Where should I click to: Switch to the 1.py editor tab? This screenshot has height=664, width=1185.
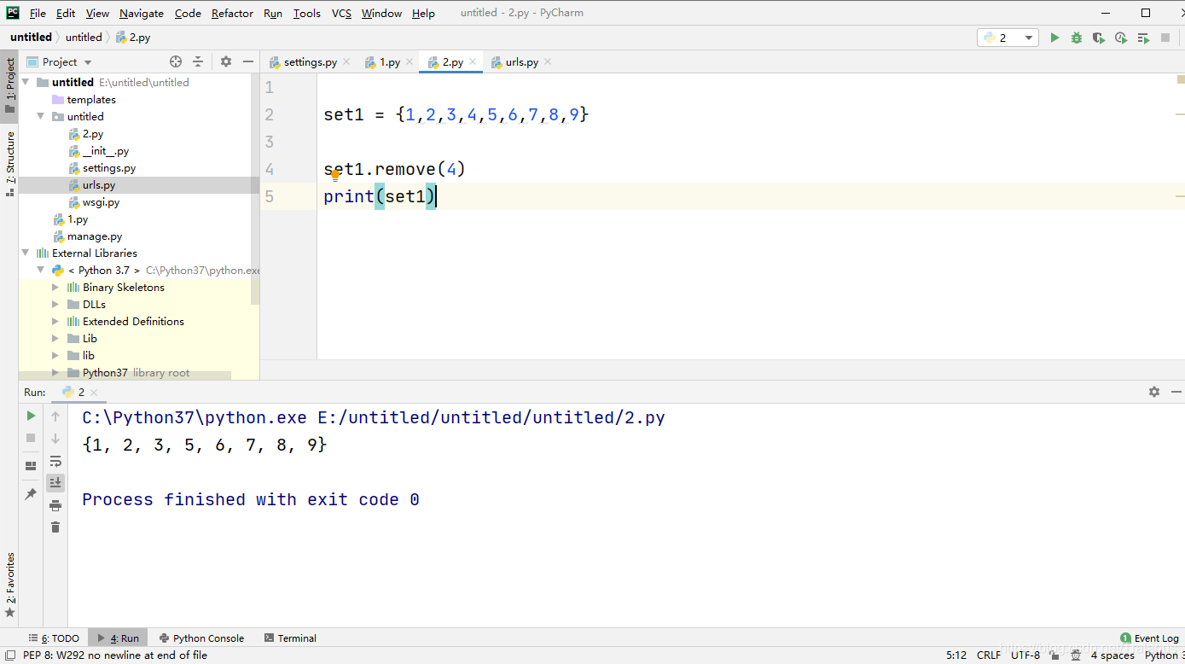(x=388, y=62)
